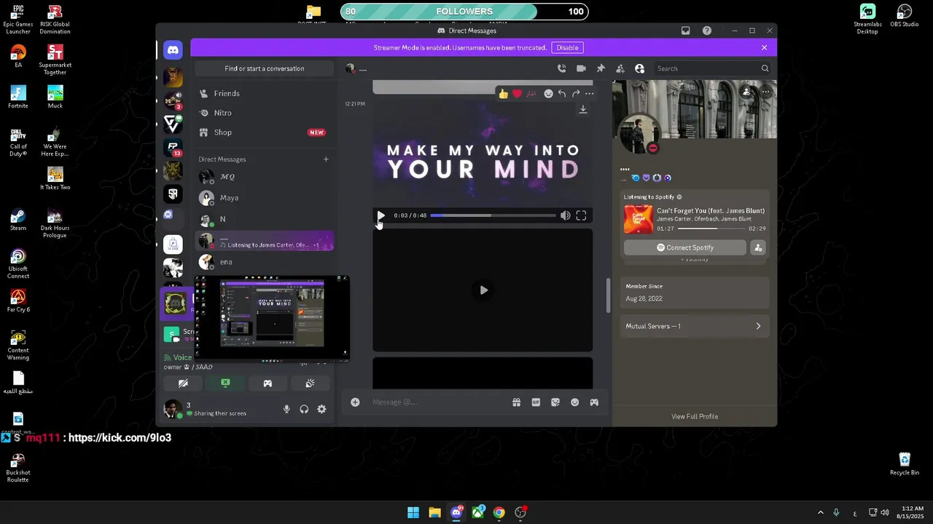Create a new DM with plus
The width and height of the screenshot is (933, 524).
(326, 159)
